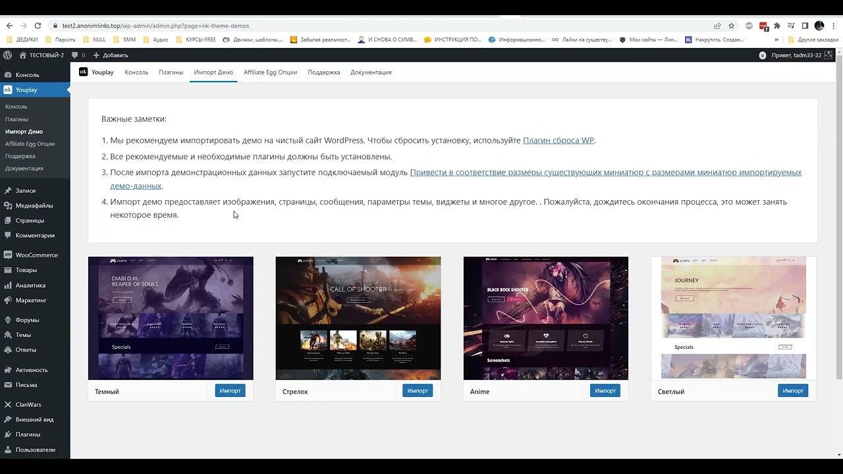843x474 pixels.
Task: Click the browser back arrow
Action: pos(9,26)
